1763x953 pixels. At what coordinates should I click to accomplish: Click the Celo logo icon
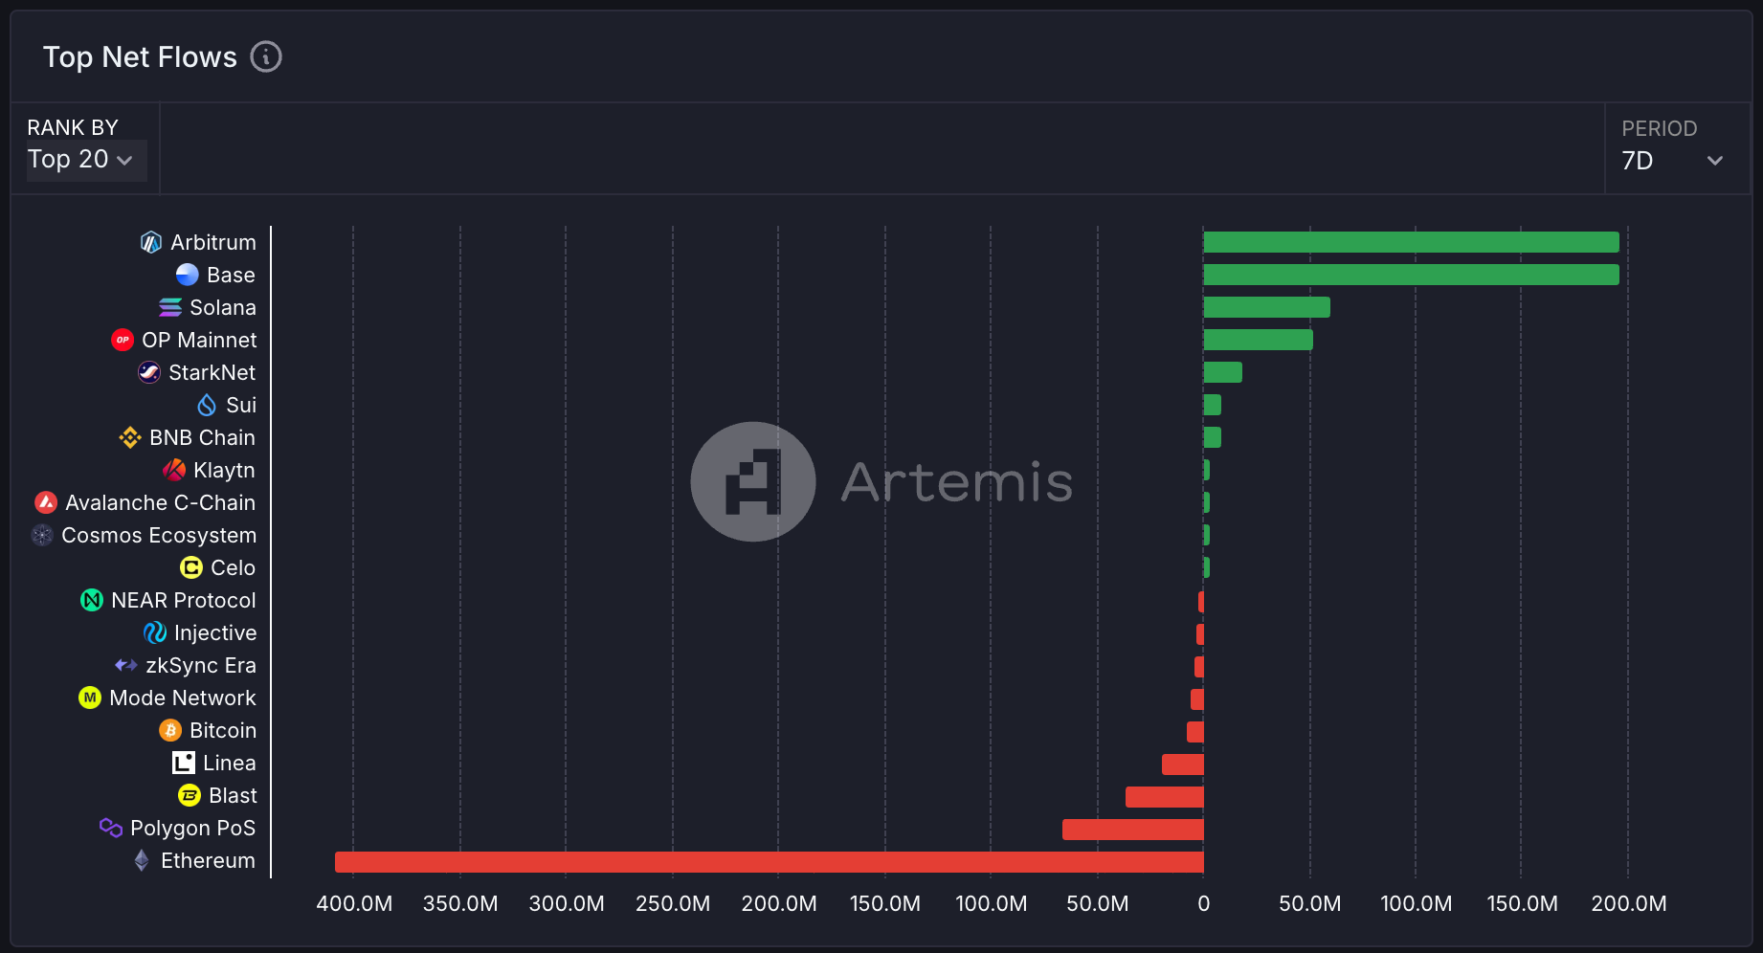click(x=191, y=567)
